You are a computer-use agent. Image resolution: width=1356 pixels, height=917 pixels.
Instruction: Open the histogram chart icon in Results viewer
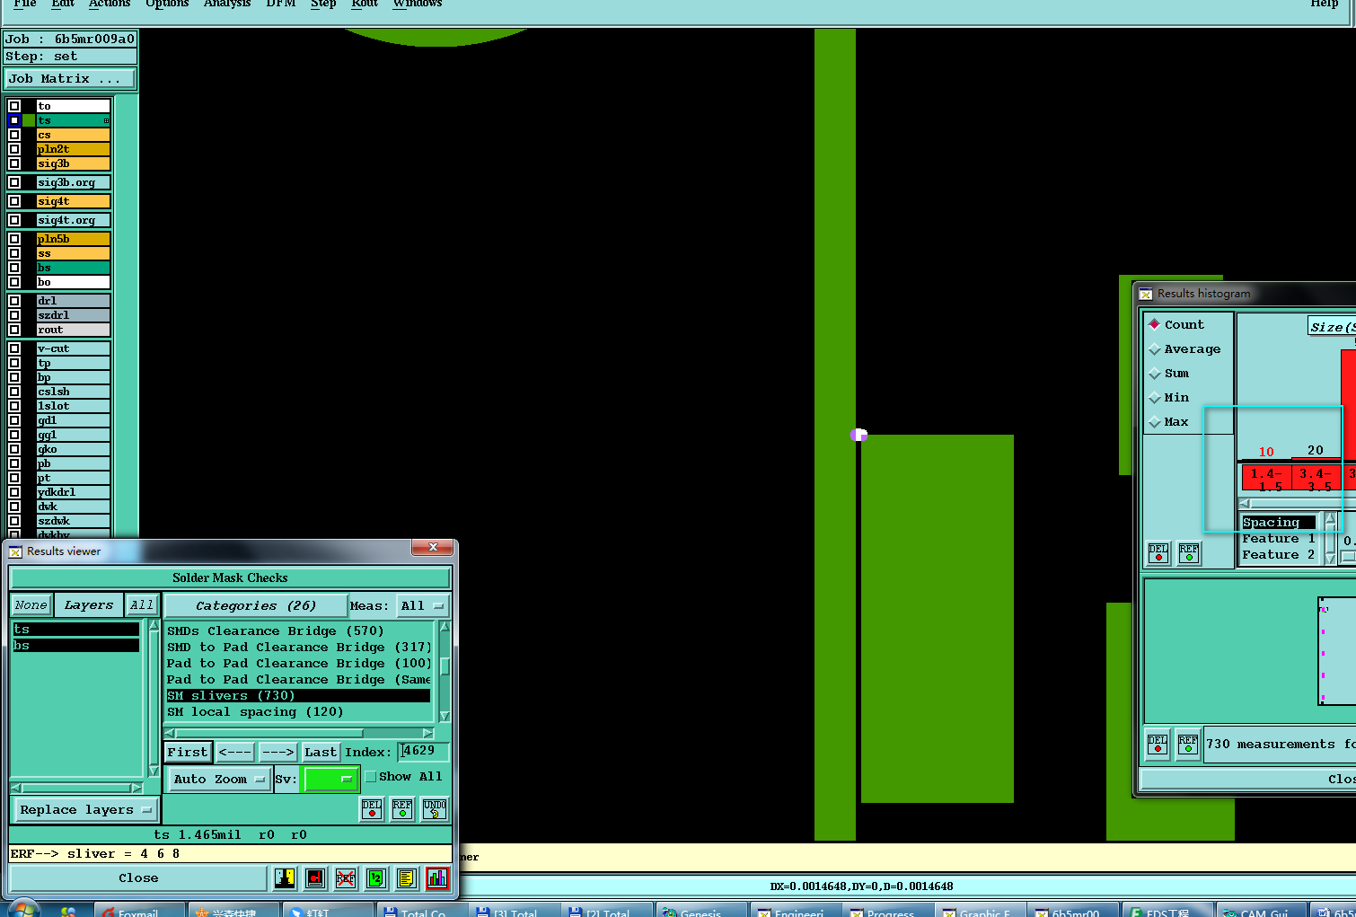[437, 878]
